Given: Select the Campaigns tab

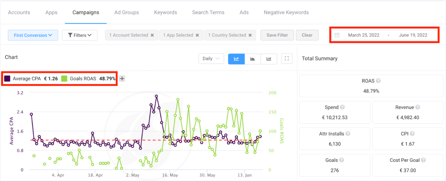Looking at the screenshot, I should 86,13.
